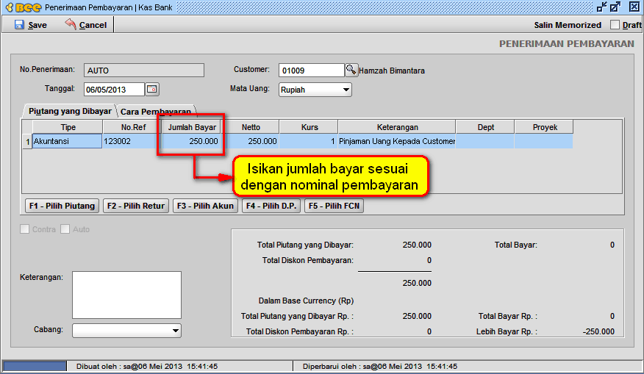644x374 pixels.
Task: Open the customer search magnifier icon
Action: point(351,71)
